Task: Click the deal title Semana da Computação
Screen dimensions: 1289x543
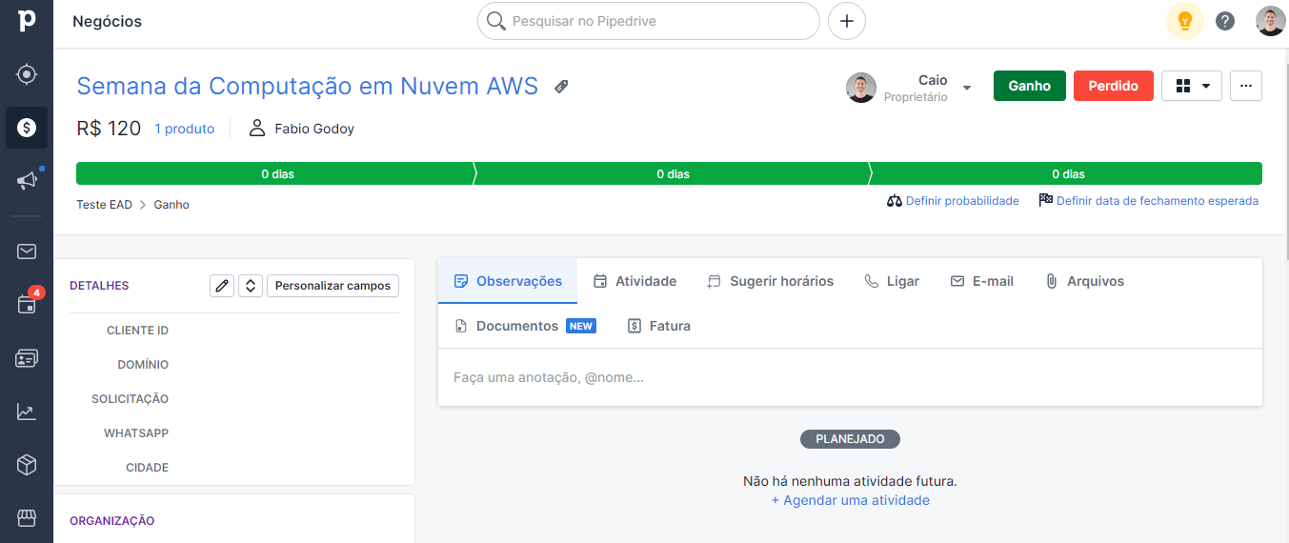Action: (307, 86)
